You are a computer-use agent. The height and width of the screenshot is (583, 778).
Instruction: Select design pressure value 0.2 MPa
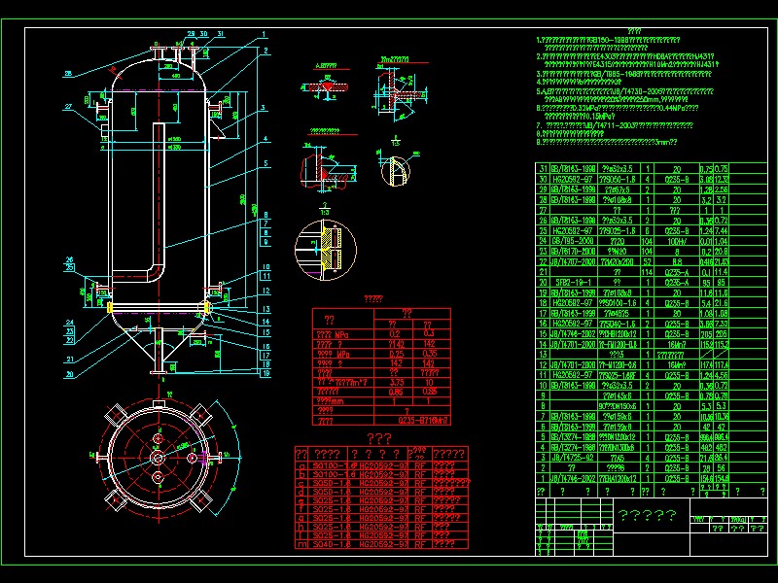[393, 333]
